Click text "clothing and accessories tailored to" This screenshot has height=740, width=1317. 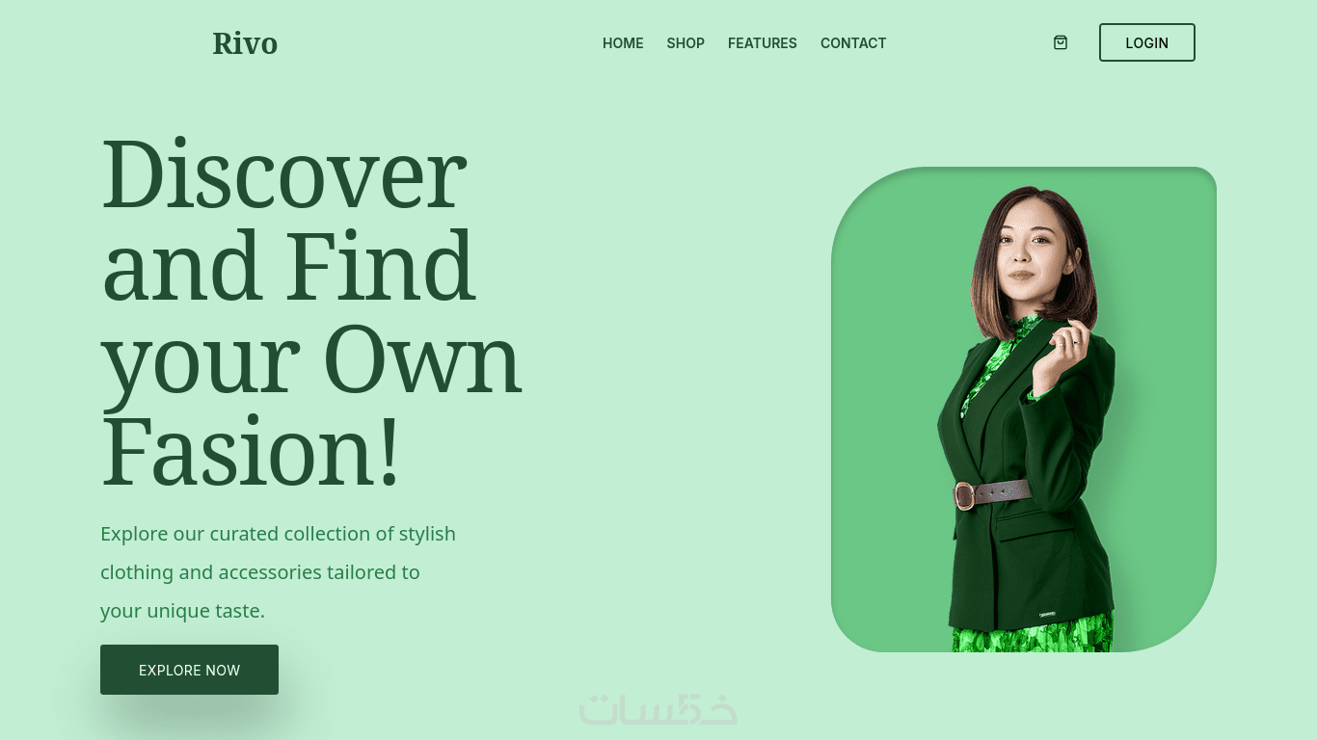click(x=260, y=572)
